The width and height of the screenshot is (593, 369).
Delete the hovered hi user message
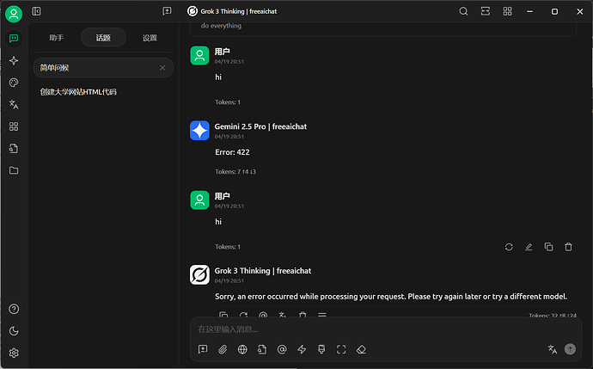568,247
